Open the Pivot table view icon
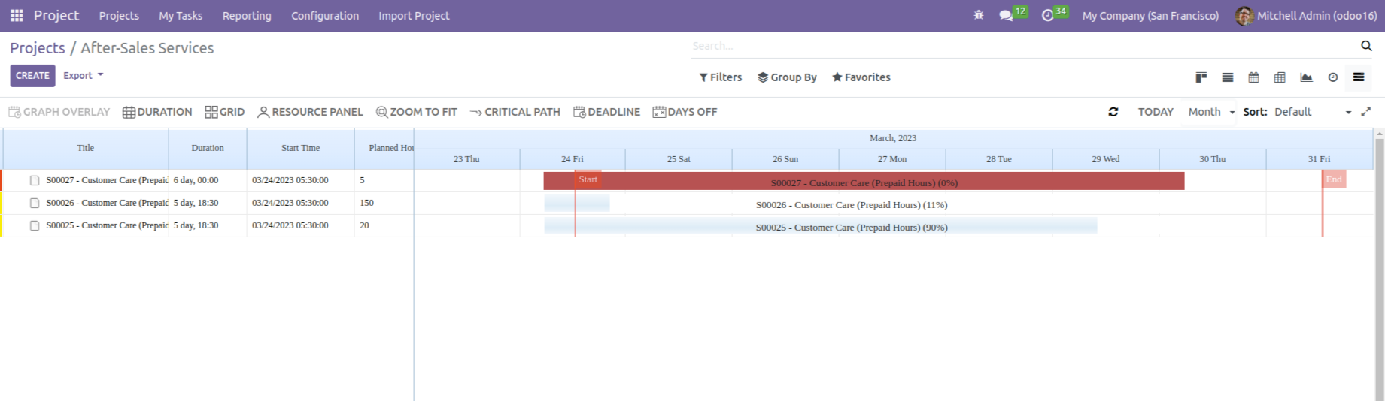The width and height of the screenshot is (1385, 401). (x=1280, y=77)
